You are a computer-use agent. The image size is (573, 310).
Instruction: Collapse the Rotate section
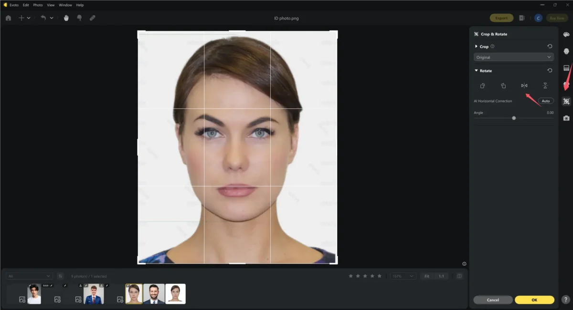point(476,71)
